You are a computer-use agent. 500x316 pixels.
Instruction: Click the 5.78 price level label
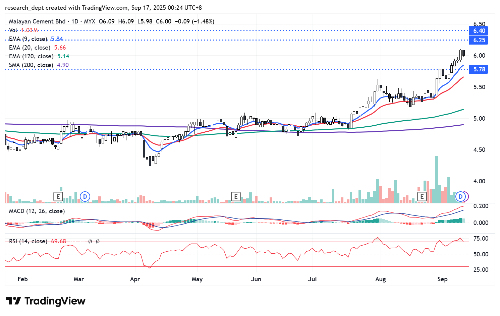click(479, 69)
